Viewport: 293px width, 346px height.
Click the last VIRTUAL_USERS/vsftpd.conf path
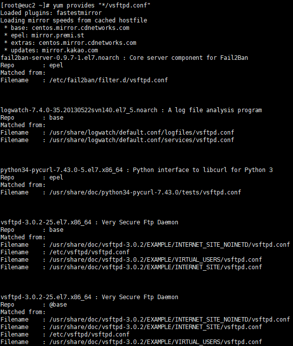(155, 342)
